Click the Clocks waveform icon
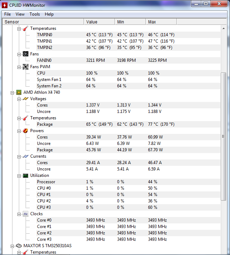Image resolution: width=230 pixels, height=255 pixels. 25,214
